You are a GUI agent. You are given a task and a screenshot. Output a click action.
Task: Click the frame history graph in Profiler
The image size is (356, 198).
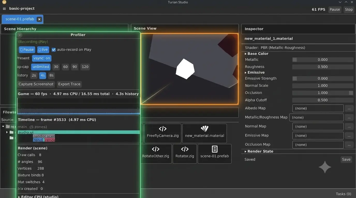(79, 106)
